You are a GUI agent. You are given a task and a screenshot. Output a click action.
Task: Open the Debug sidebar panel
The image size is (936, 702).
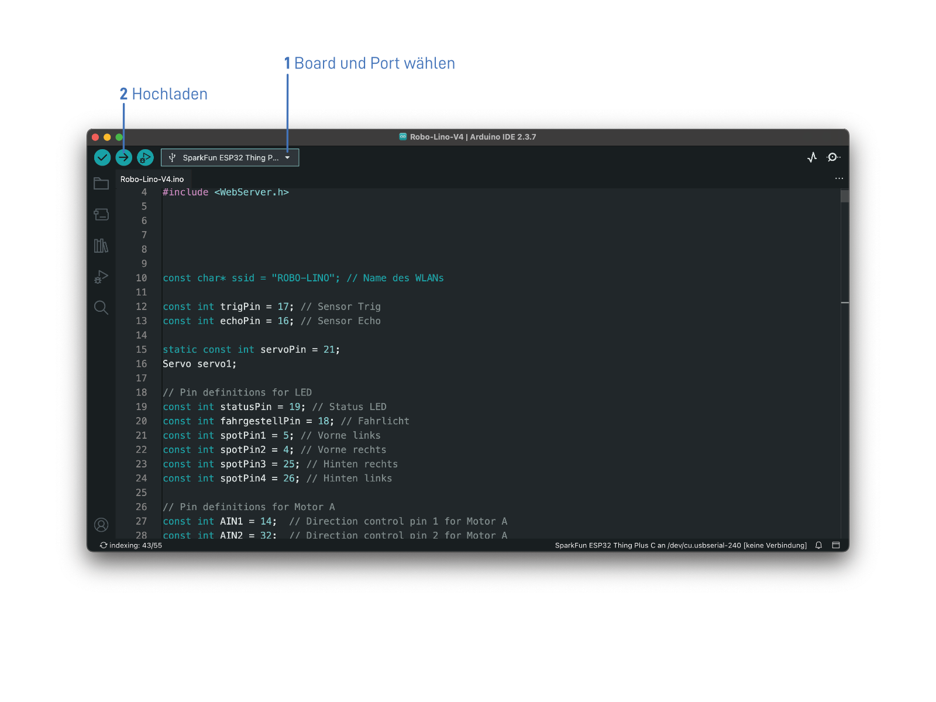click(101, 277)
